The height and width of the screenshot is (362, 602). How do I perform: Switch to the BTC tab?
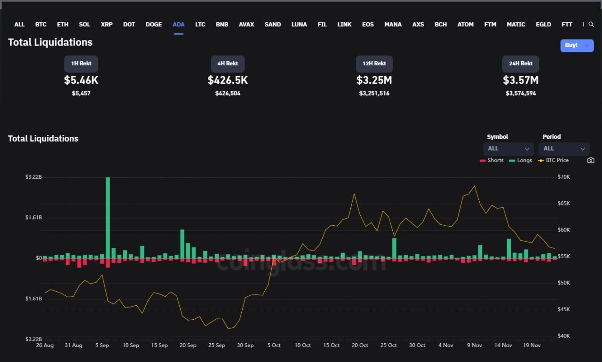point(41,24)
